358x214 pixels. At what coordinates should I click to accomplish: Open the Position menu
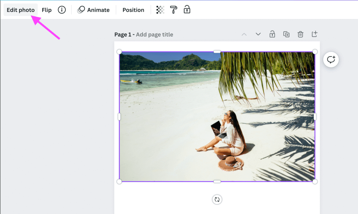pyautogui.click(x=133, y=10)
